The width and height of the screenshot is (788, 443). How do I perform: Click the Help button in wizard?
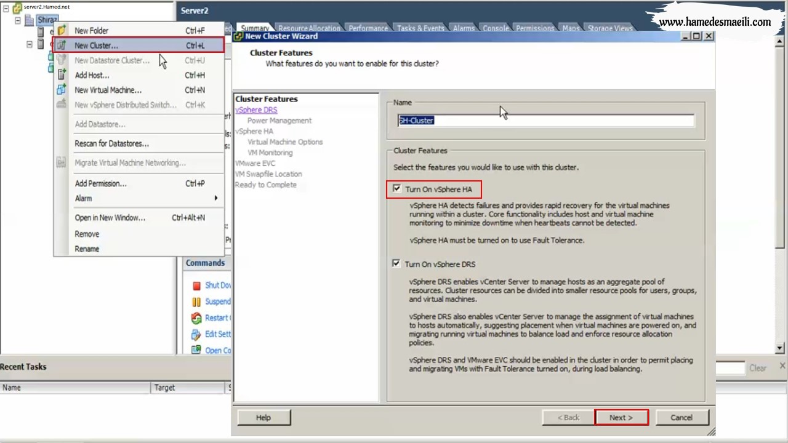coord(263,417)
